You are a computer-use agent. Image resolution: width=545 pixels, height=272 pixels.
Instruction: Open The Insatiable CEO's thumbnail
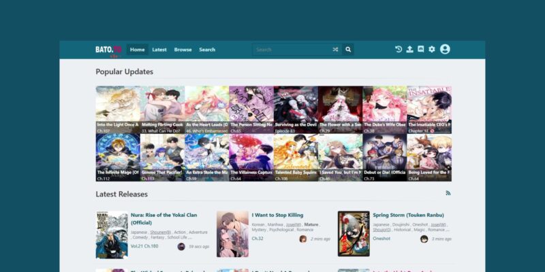[x=429, y=109]
